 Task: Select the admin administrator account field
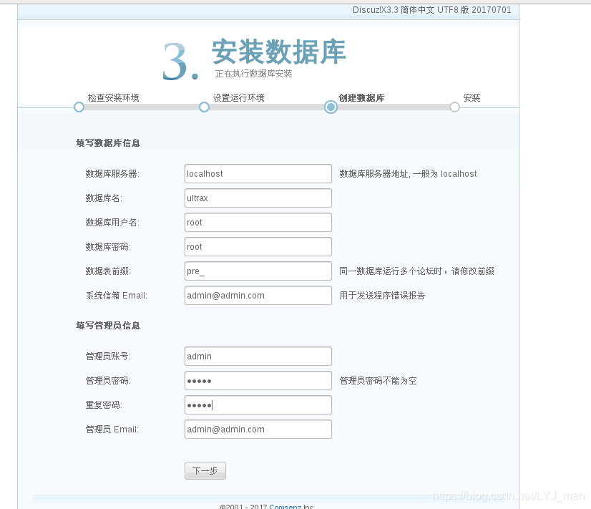[x=258, y=356]
